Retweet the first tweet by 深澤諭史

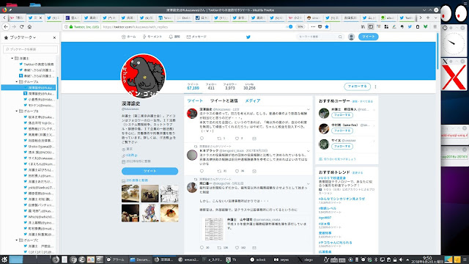(219, 139)
